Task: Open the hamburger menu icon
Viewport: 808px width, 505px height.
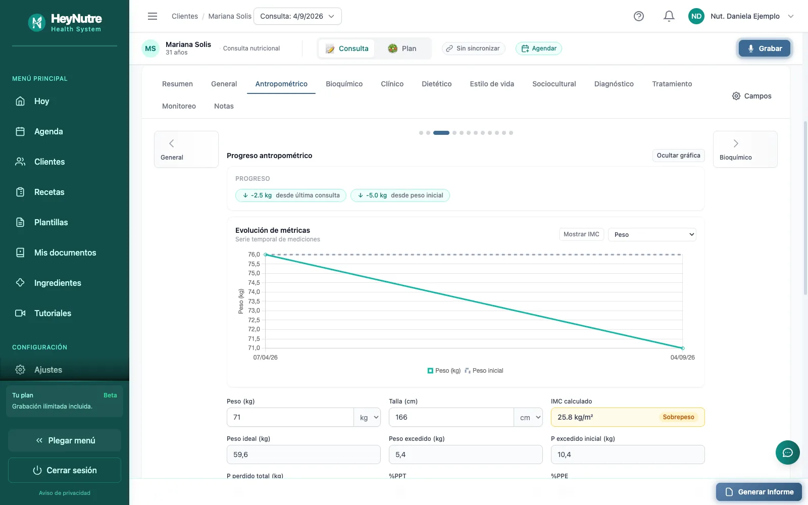Action: pos(153,16)
